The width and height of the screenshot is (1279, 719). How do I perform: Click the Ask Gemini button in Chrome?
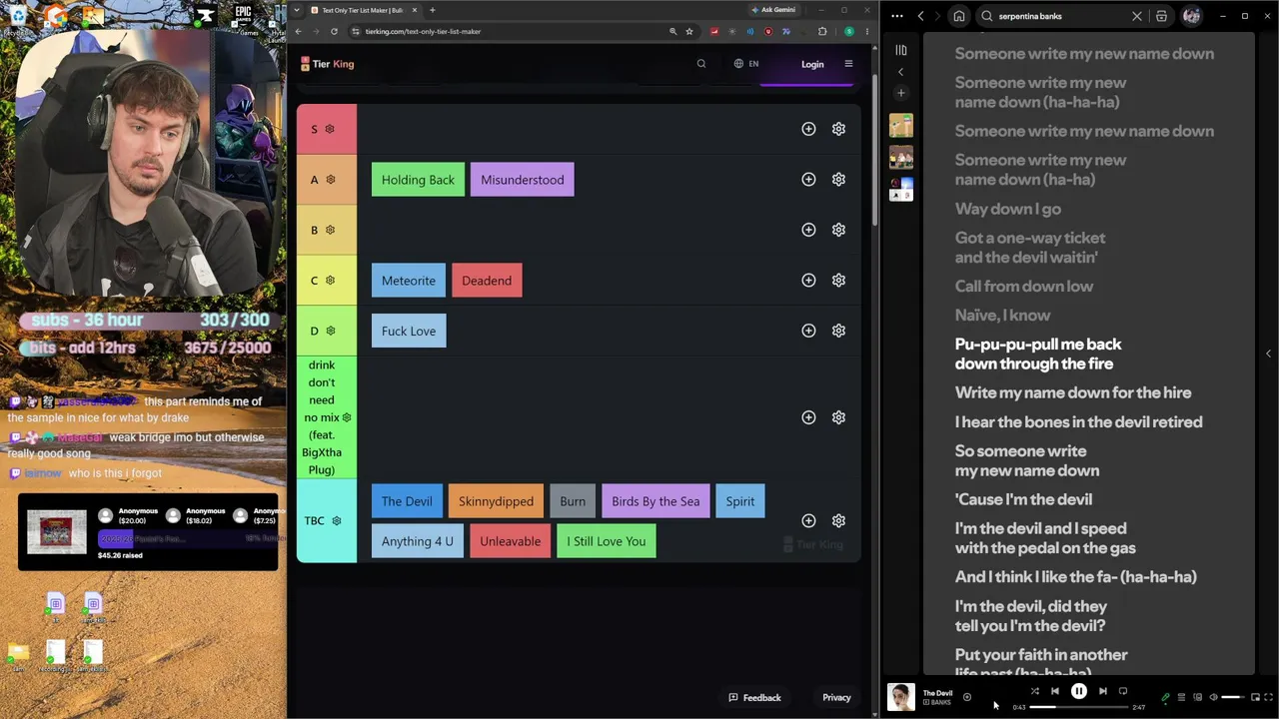tap(772, 10)
